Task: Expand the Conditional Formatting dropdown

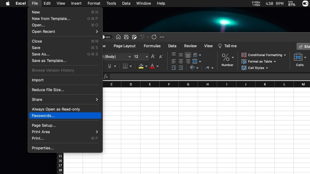Action: point(285,55)
